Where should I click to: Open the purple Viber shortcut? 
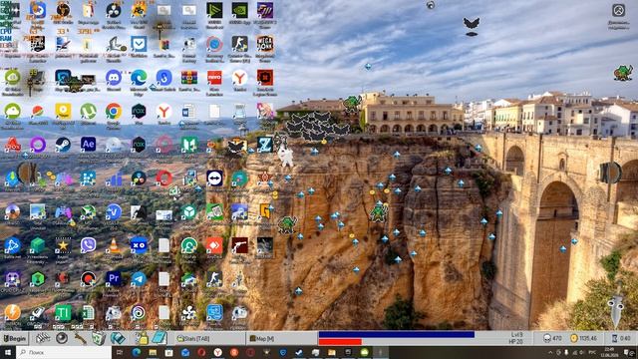tap(88, 245)
